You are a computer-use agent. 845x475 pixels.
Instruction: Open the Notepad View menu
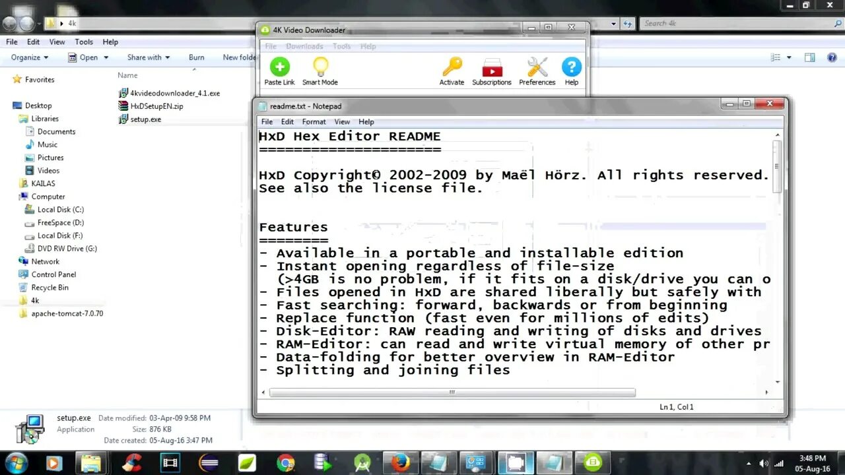342,121
